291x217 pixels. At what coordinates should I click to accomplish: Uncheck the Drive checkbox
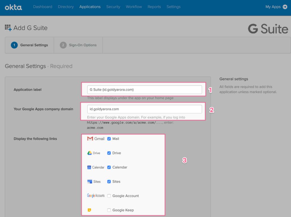[109, 153]
